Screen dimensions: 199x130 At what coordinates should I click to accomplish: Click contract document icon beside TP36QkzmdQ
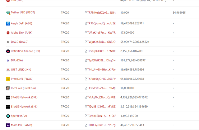[86, 23]
